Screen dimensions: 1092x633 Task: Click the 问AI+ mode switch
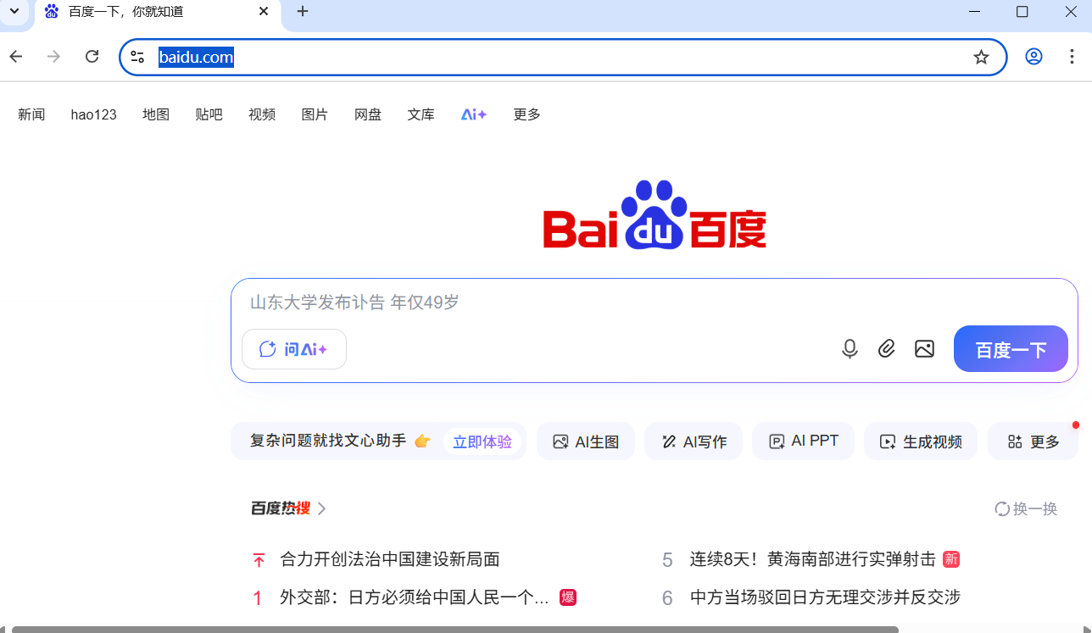point(293,348)
